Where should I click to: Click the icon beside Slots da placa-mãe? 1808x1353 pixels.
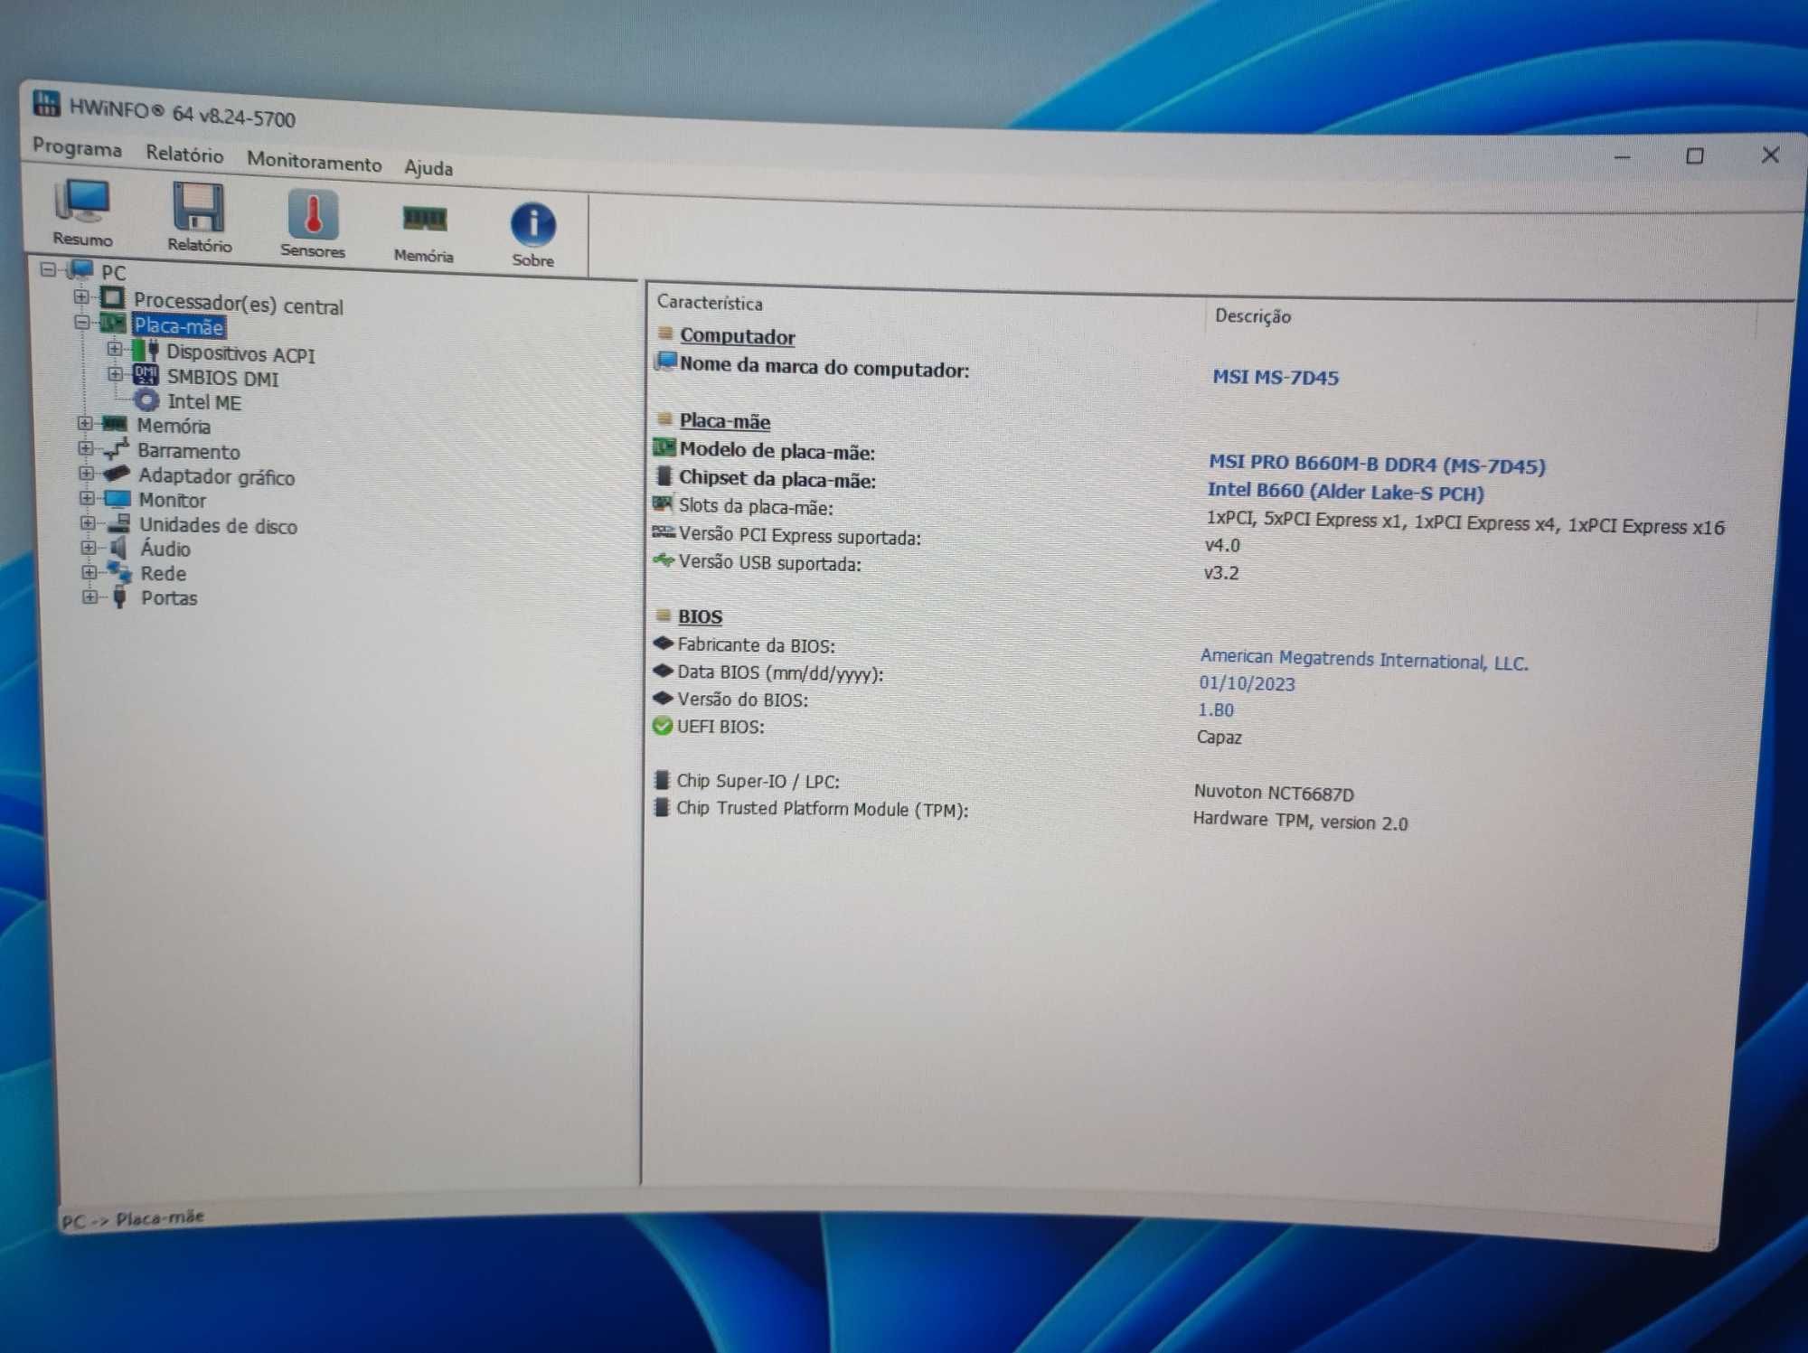click(664, 503)
